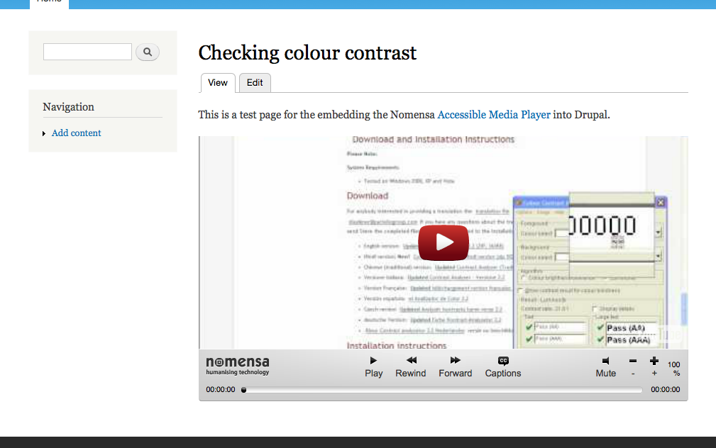
Task: Focus the sidebar search input field
Action: pos(88,52)
